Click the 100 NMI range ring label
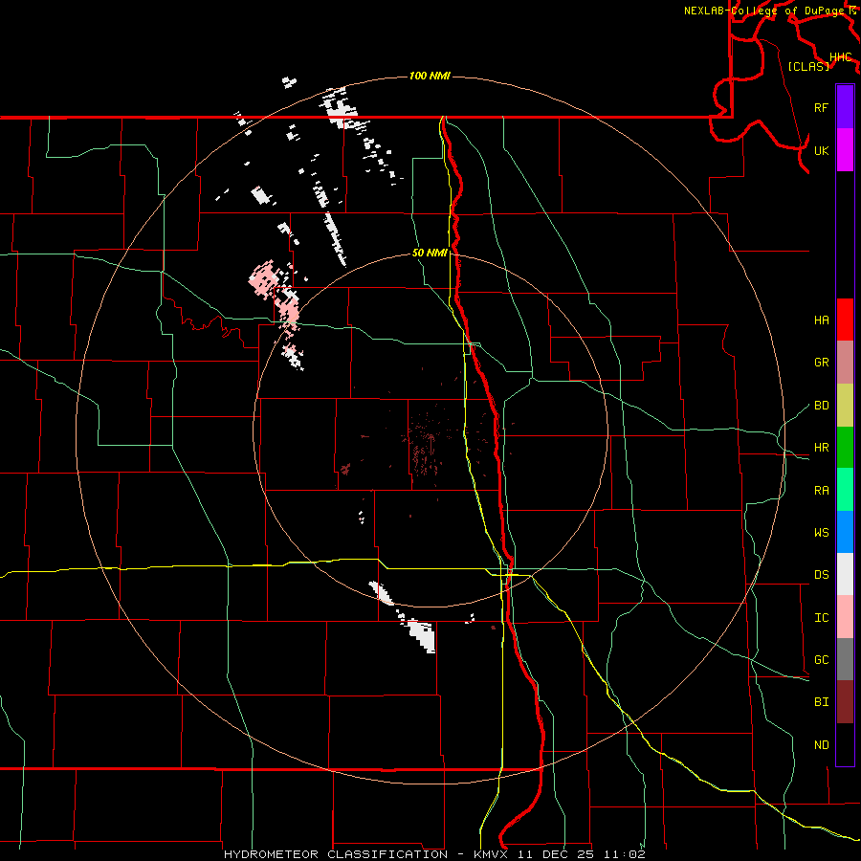The height and width of the screenshot is (861, 861). pos(430,76)
